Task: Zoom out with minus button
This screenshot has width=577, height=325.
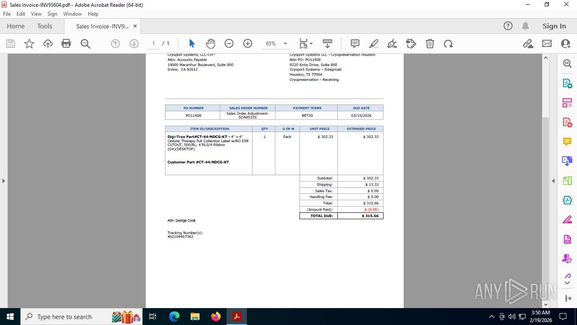Action: pyautogui.click(x=229, y=44)
